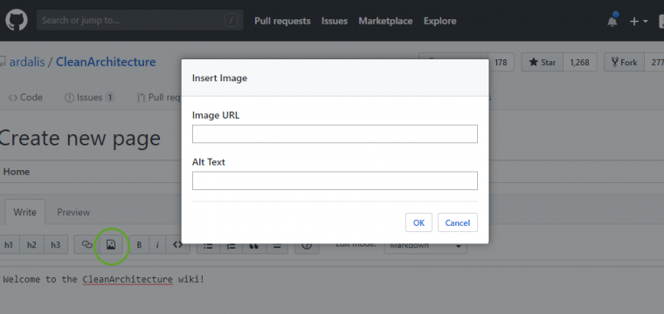Expand the plus create-new dropdown
Viewport: 664px width, 314px height.
tap(639, 21)
